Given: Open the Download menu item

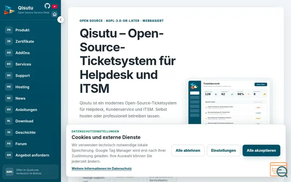Looking at the screenshot, I should [31, 121].
